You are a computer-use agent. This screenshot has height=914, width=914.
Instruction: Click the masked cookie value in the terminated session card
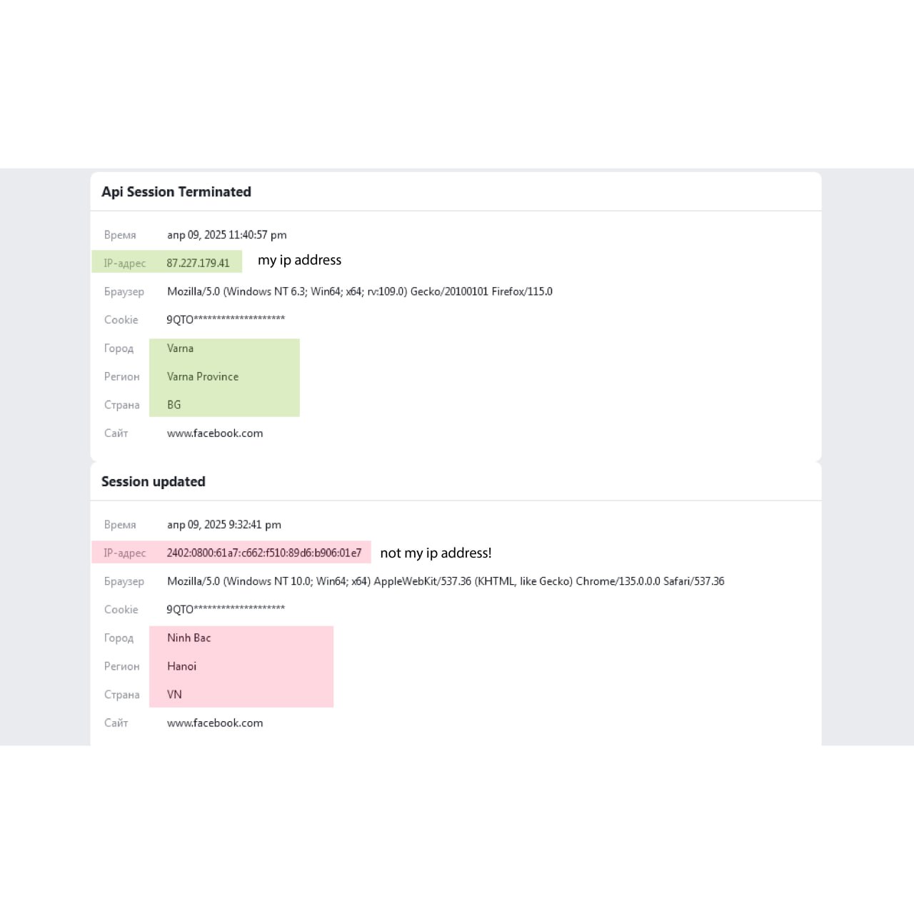(226, 319)
